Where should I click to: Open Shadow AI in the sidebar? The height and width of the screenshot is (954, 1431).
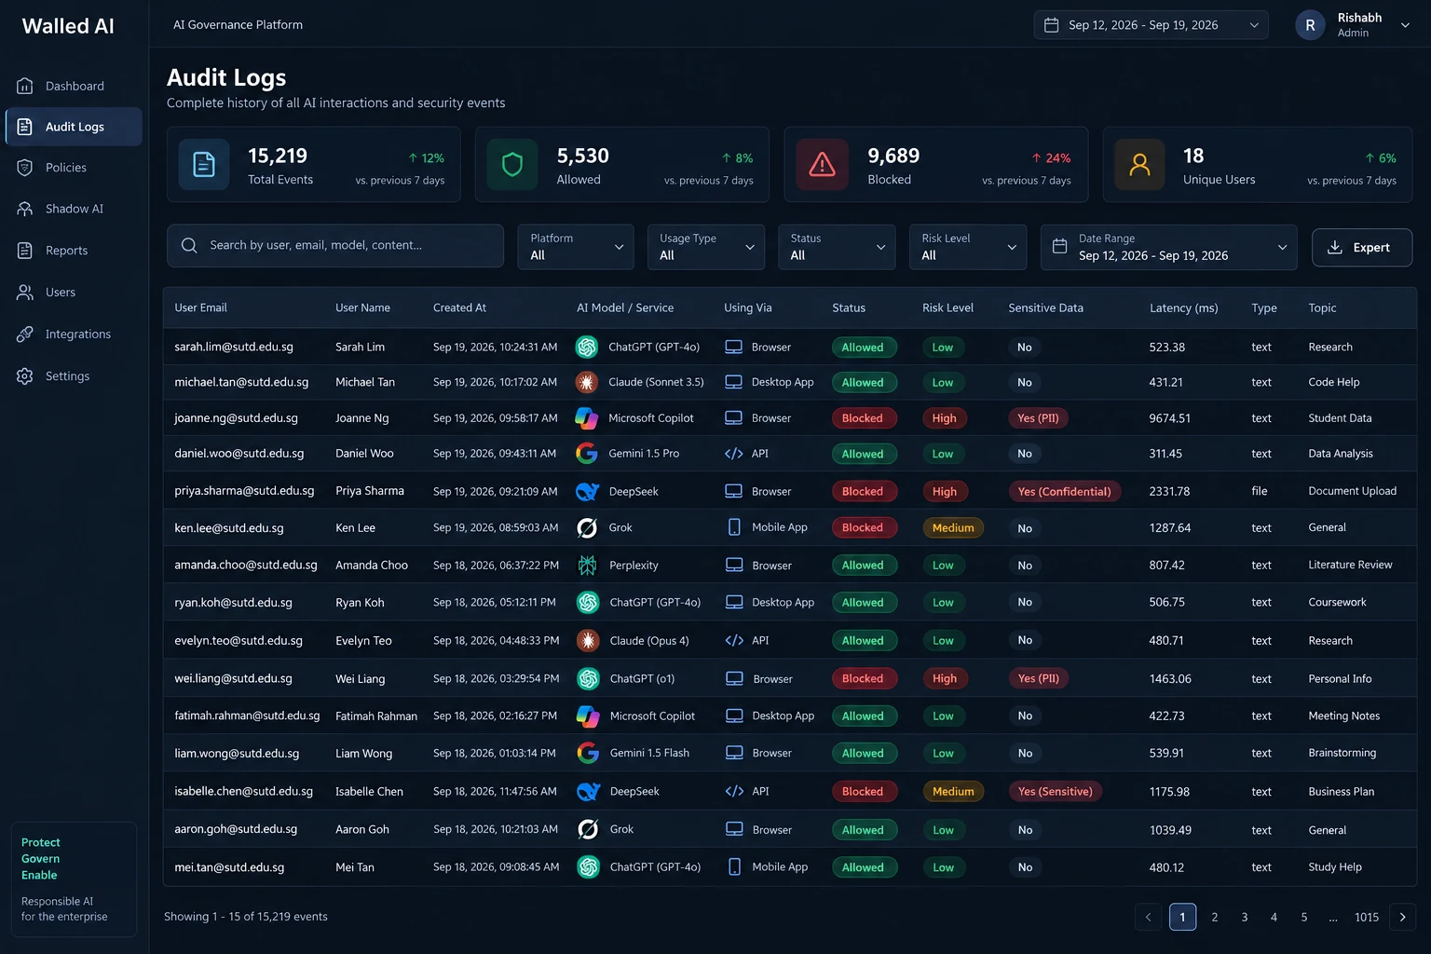coord(74,209)
